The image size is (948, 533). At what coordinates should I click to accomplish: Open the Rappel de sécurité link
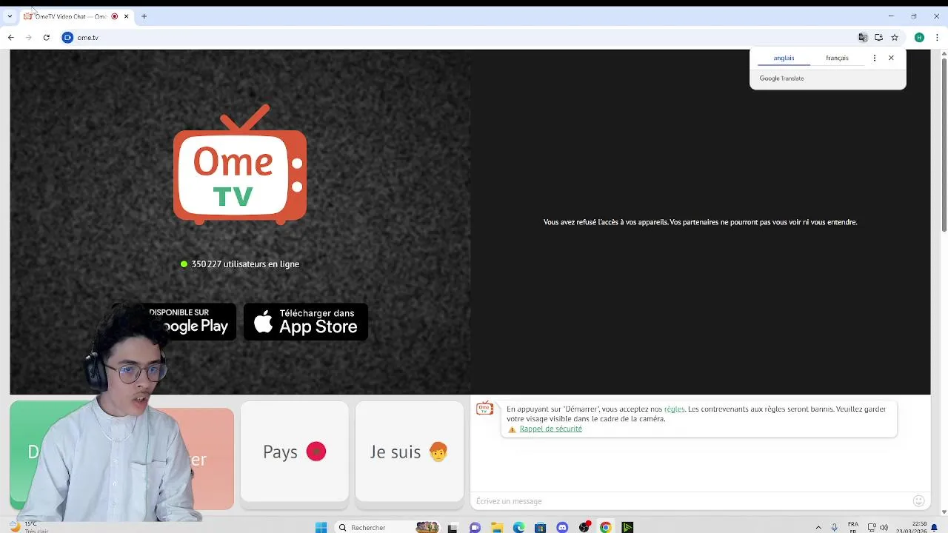point(550,429)
